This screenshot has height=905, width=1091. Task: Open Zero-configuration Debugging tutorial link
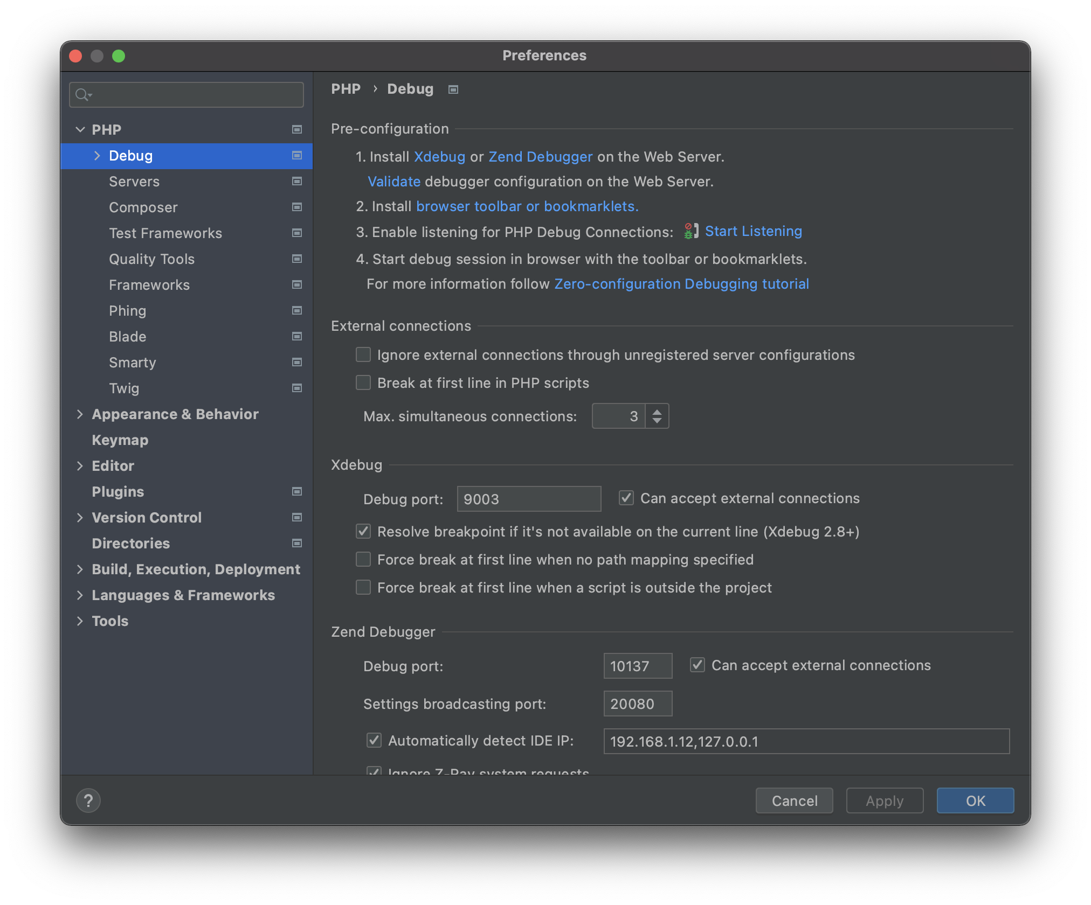681,284
